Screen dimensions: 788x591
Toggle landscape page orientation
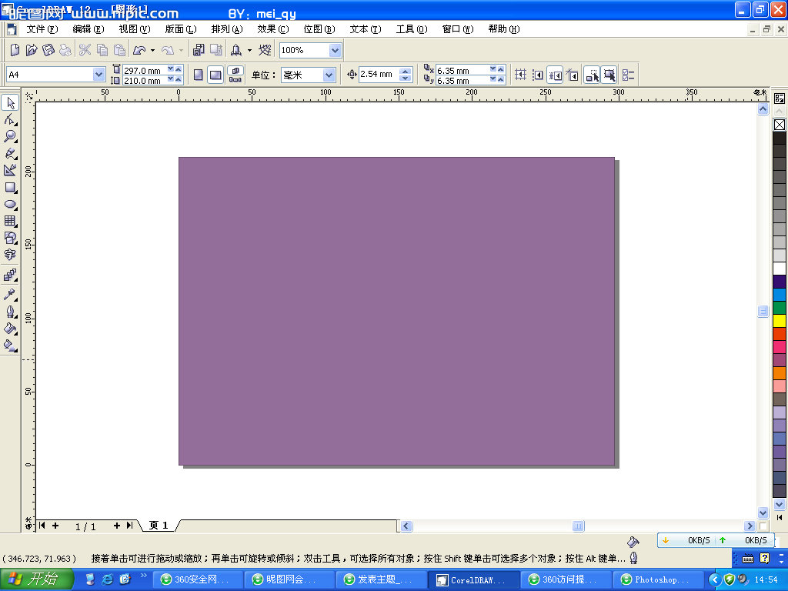click(x=216, y=75)
